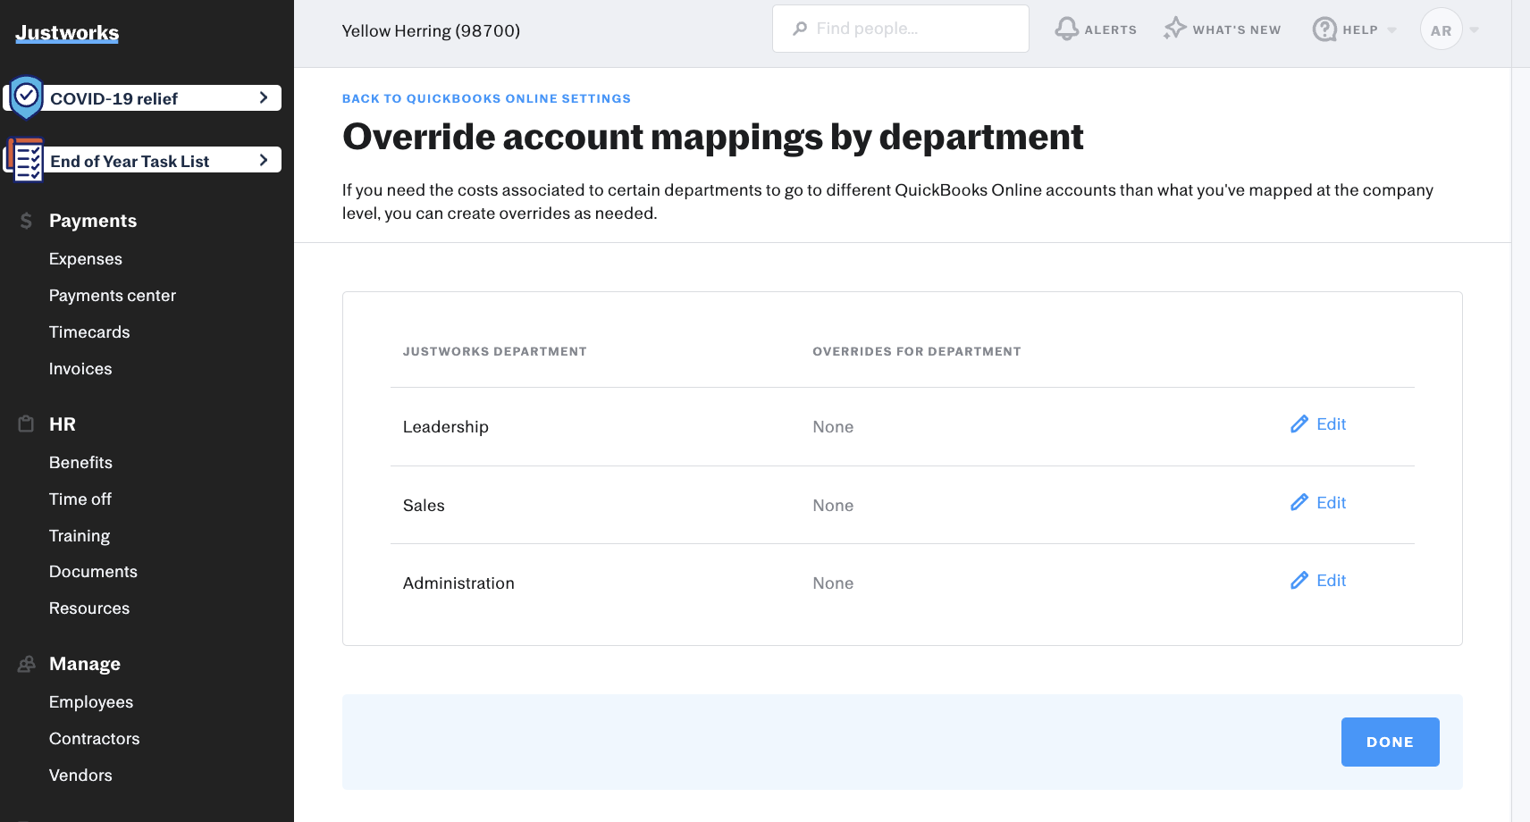Click the pencil icon for Leadership
Viewport: 1530px width, 822px height.
pyautogui.click(x=1299, y=424)
